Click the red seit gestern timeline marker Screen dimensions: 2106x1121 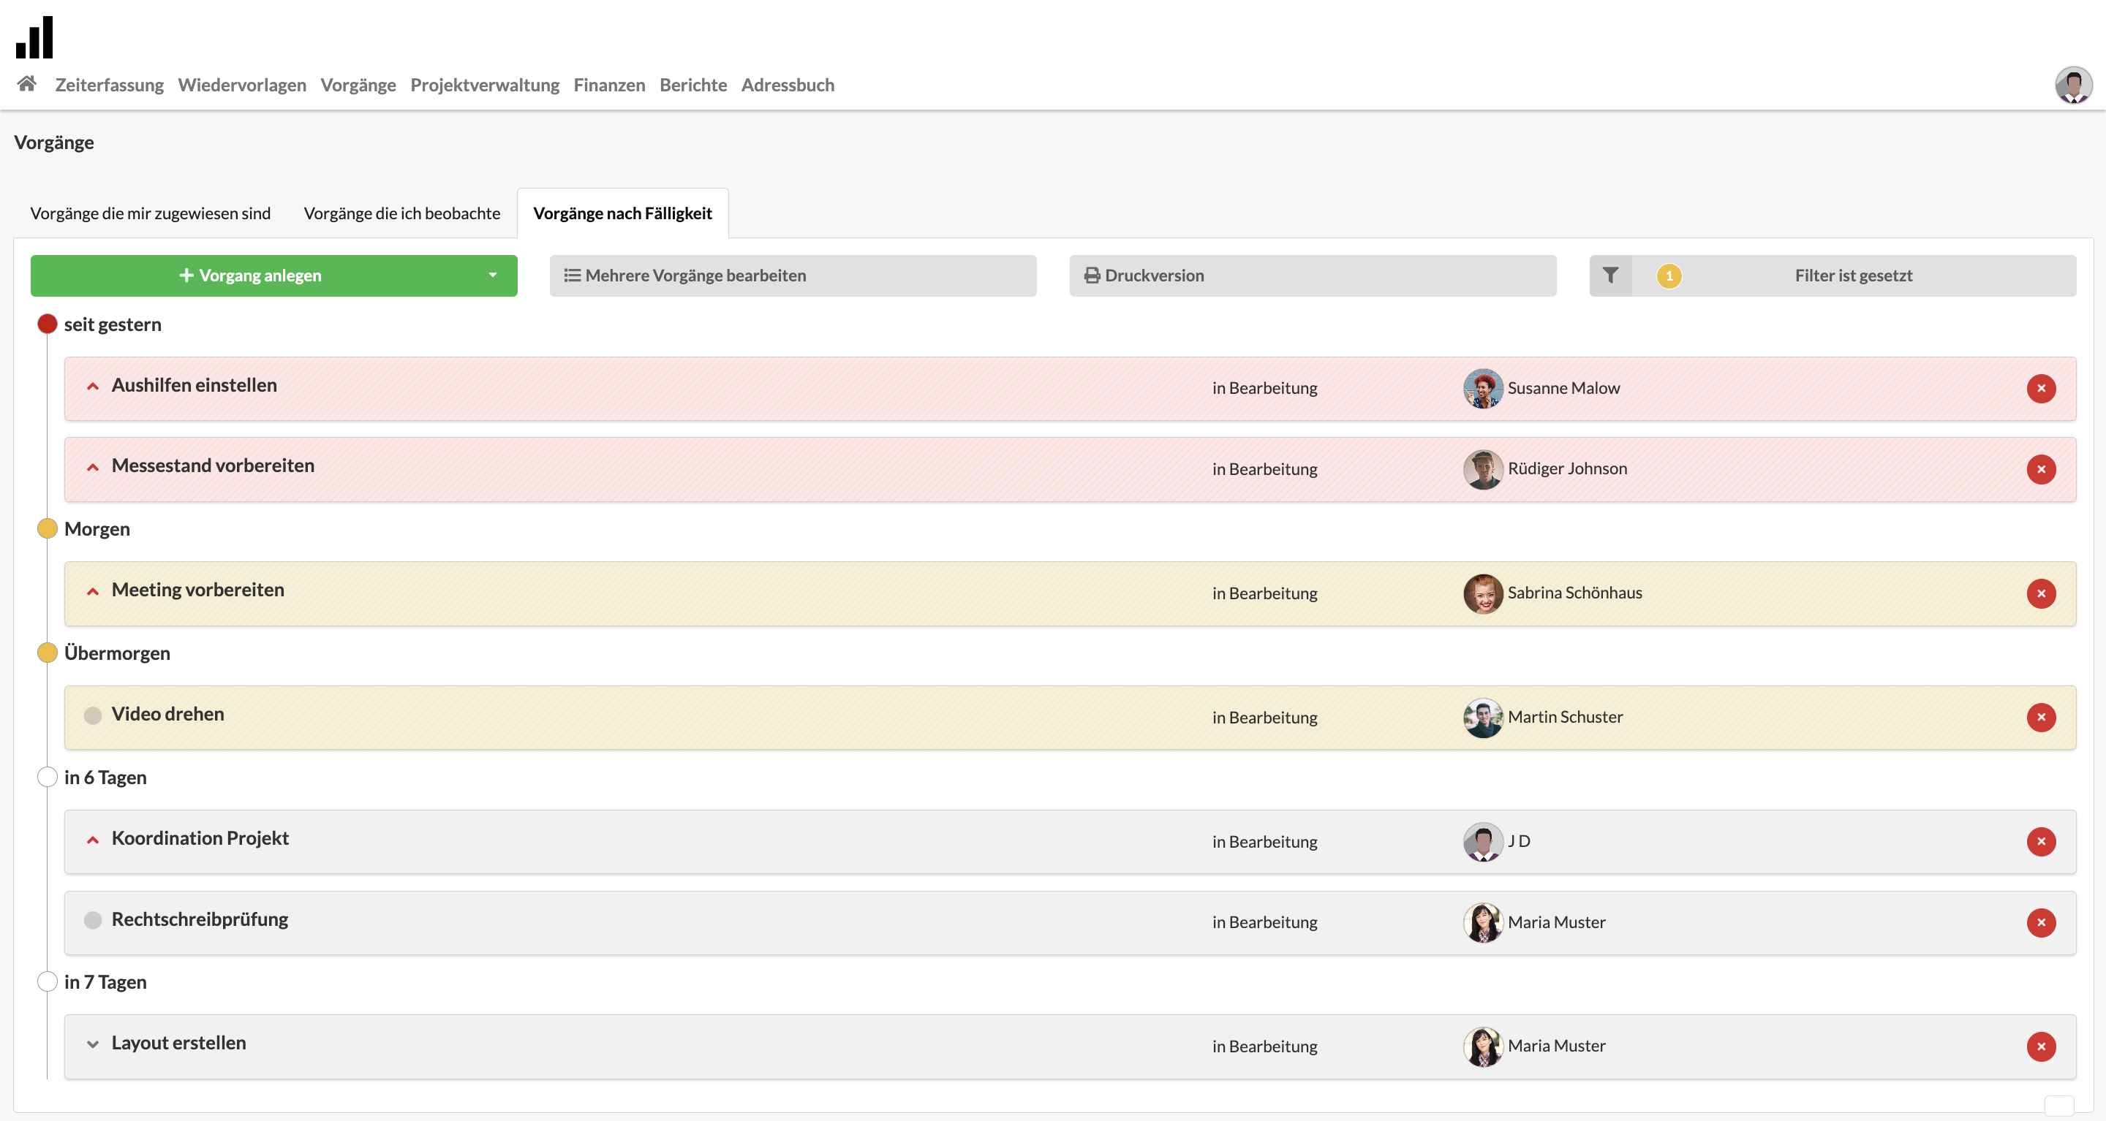(48, 324)
